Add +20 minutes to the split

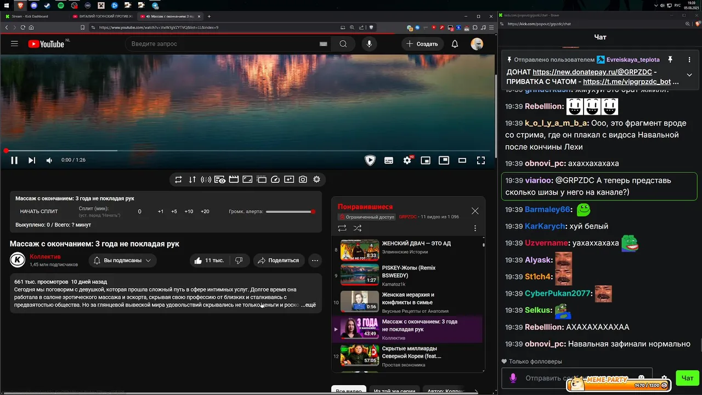coord(205,211)
